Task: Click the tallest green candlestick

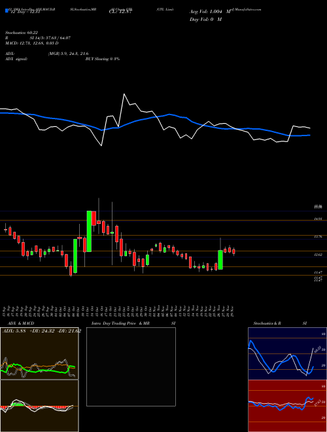Action: 89,231
